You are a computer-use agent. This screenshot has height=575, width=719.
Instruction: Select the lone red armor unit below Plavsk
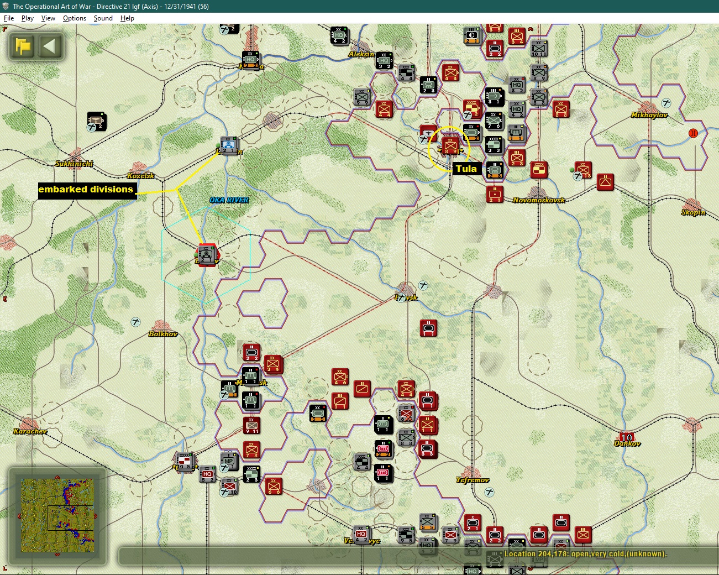[x=428, y=328]
